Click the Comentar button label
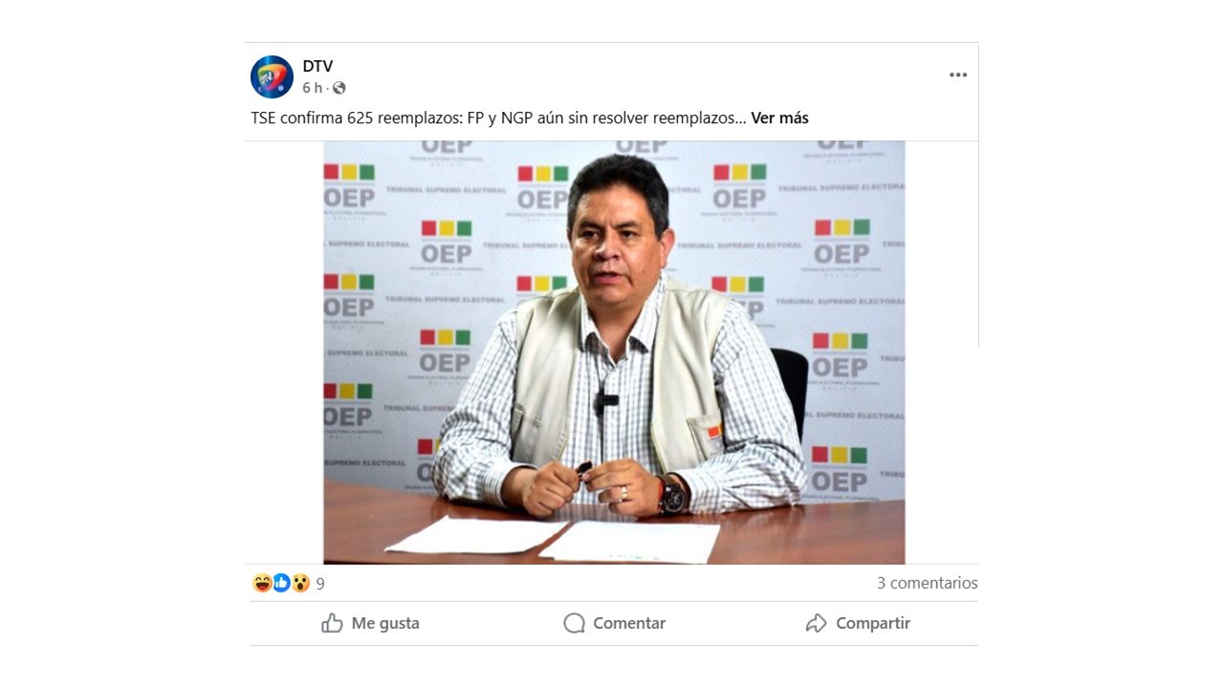The image size is (1224, 688). tap(629, 623)
